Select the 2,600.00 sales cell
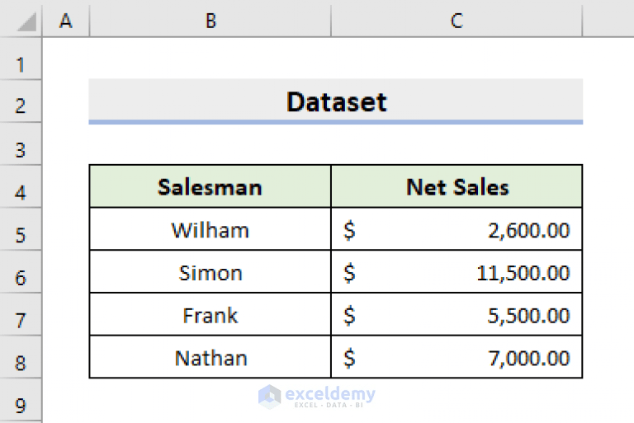Screen dimensions: 634x423 (457, 229)
